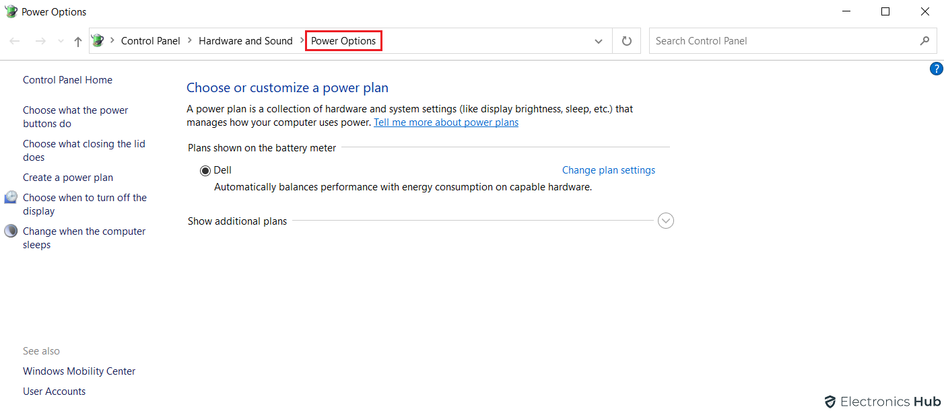Image resolution: width=944 pixels, height=411 pixels.
Task: Open the address bar history dropdown
Action: (x=599, y=41)
